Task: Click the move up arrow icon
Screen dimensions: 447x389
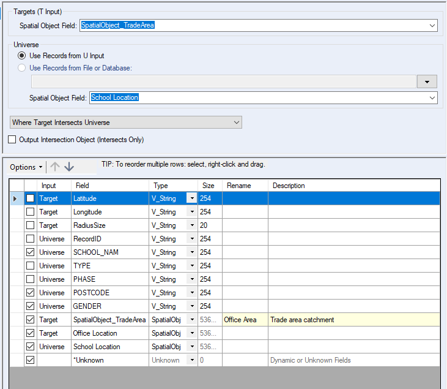Action: [x=55, y=167]
